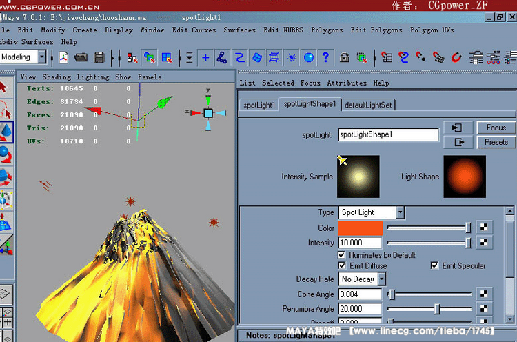Click the make live magnet icon
Image resolution: width=517 pixels, height=342 pixels.
456,58
